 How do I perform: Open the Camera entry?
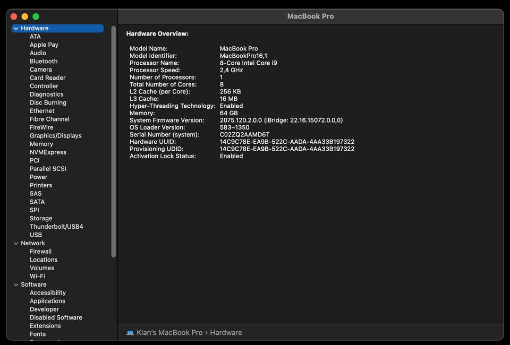(41, 70)
